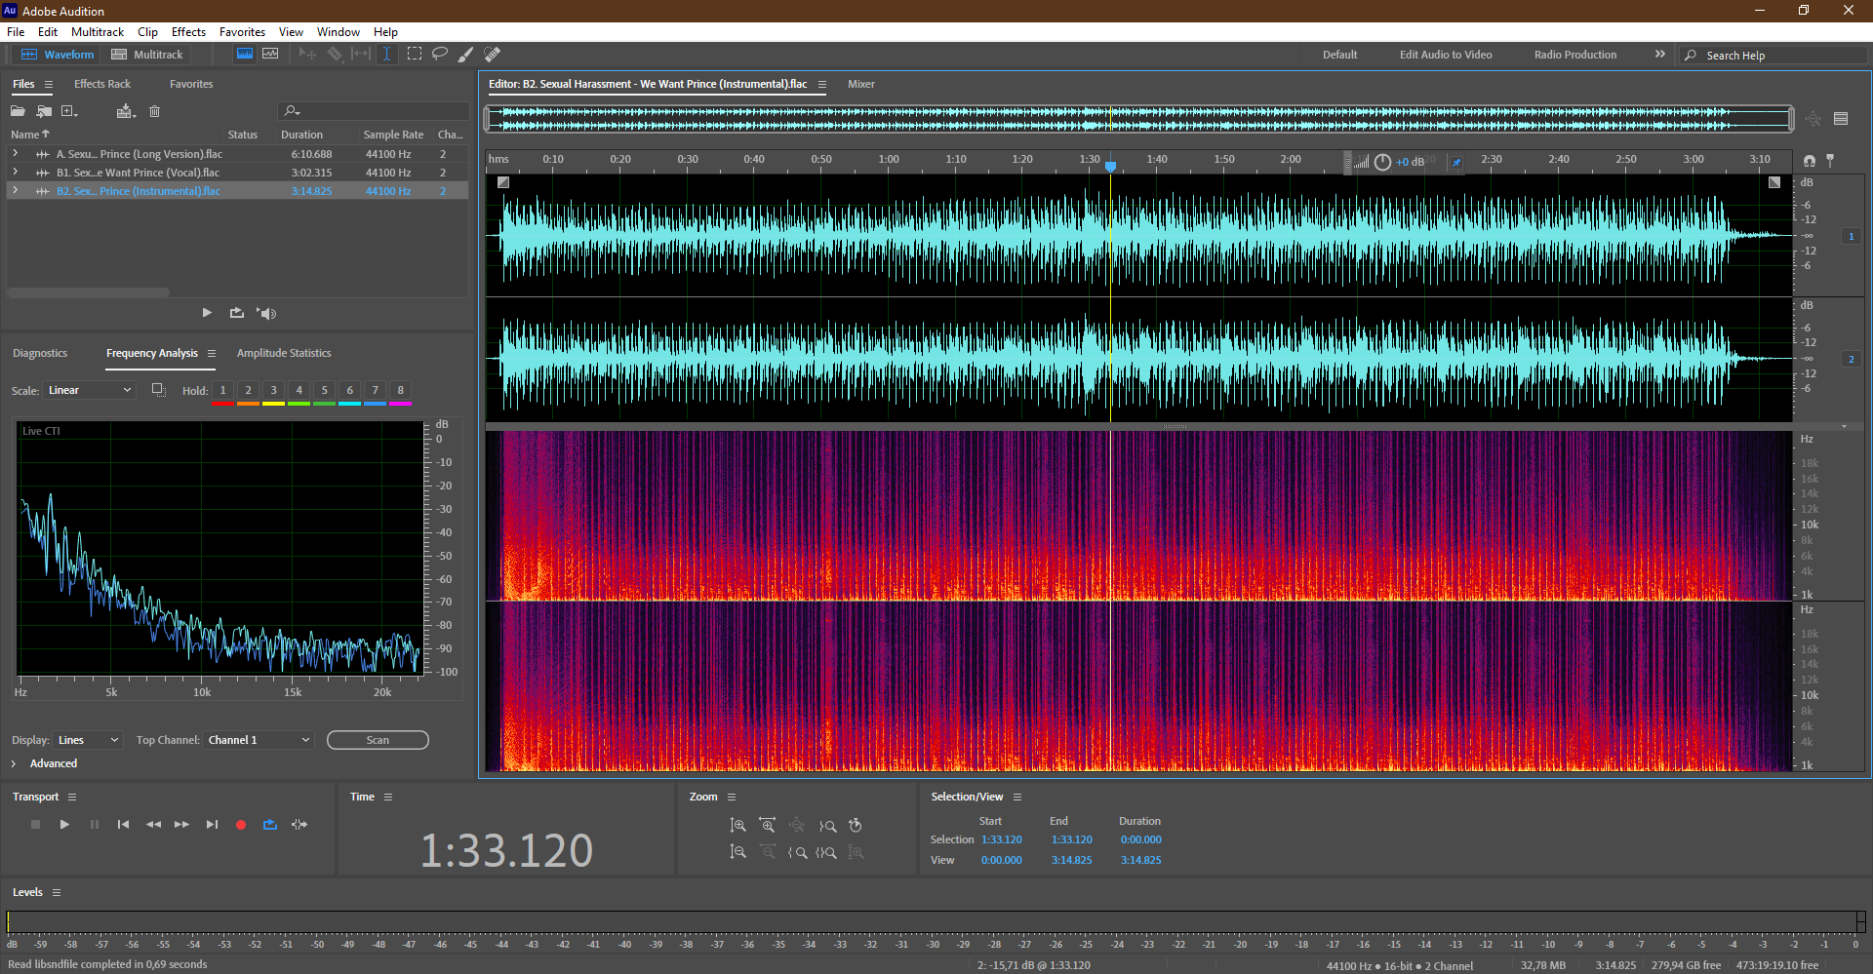Toggle channel 1 enable button on right
Screen dimensions: 1873x974
point(1851,237)
